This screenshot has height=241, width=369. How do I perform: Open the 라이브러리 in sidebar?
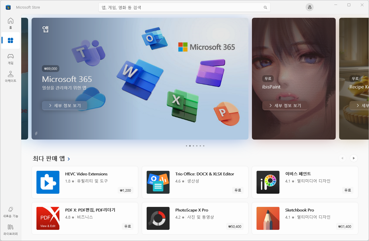11,230
